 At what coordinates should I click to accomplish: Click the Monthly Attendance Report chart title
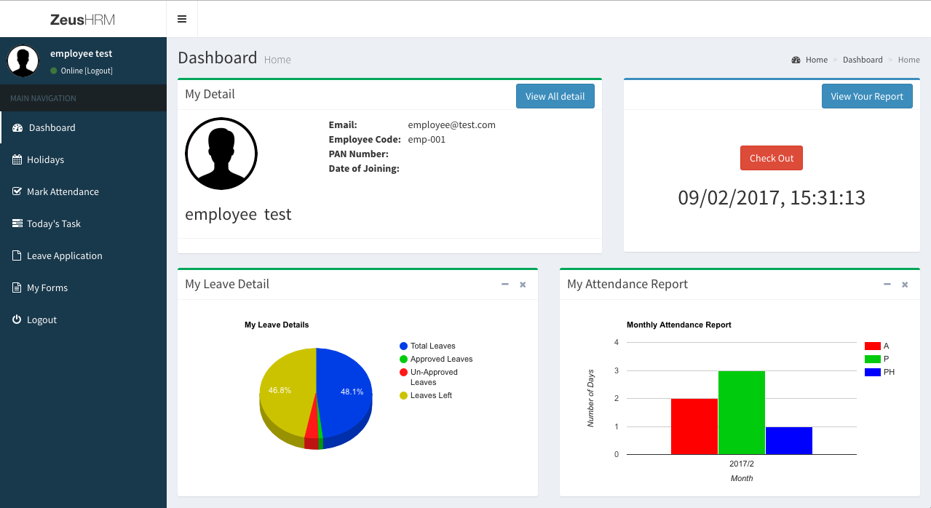click(x=679, y=325)
